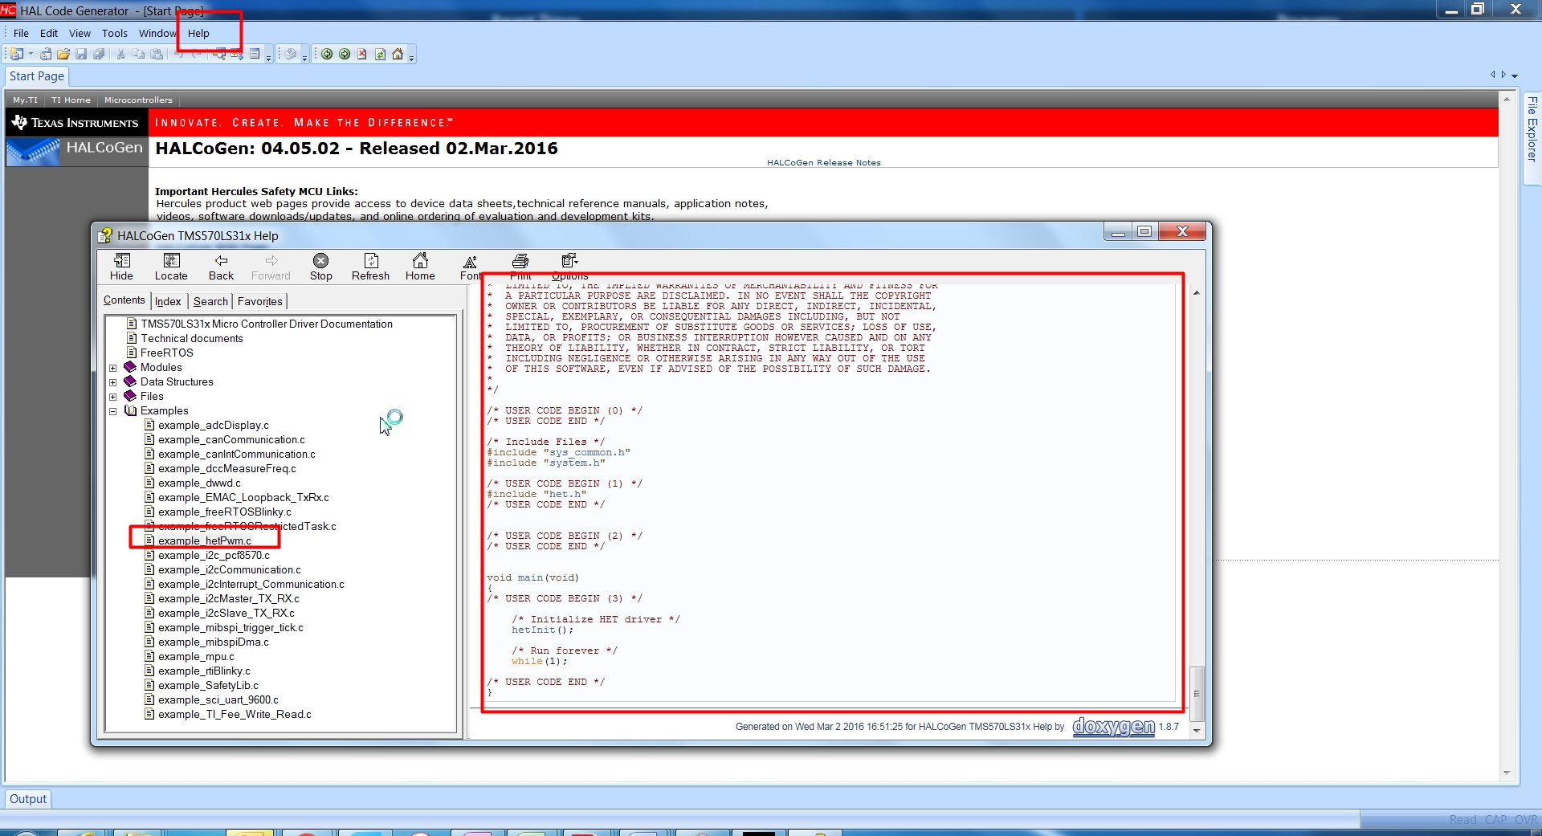Select the Start Page tab
Viewport: 1542px width, 836px height.
pyautogui.click(x=37, y=76)
